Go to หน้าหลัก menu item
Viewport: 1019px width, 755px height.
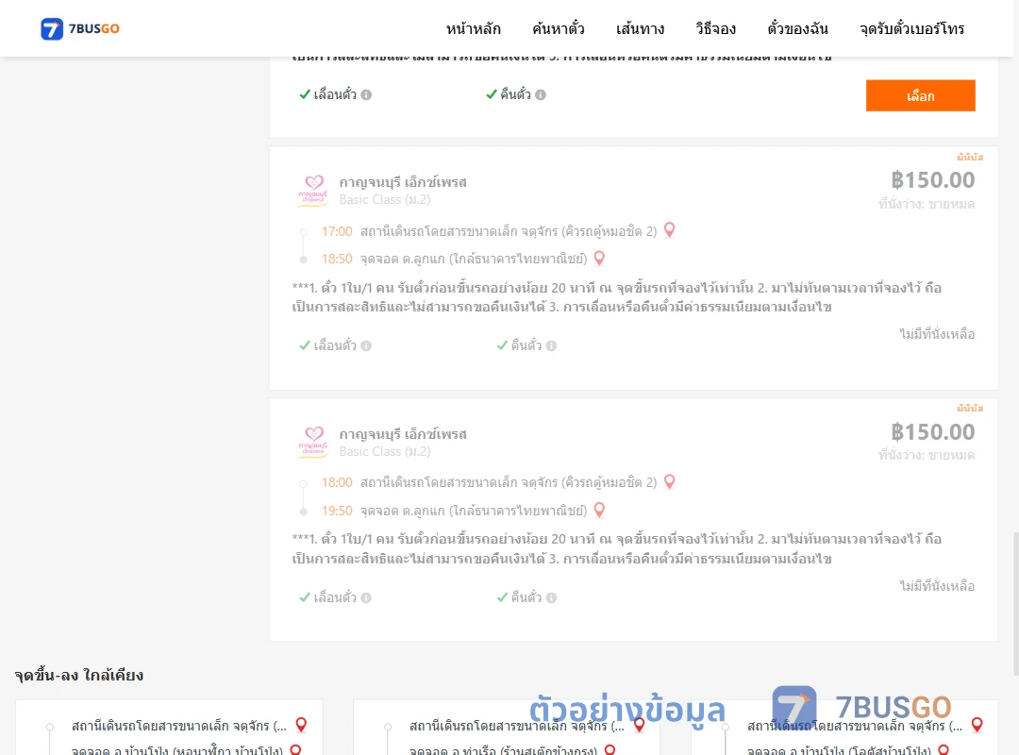[473, 28]
